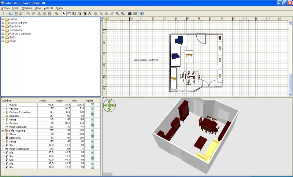Sort furniture by the Nombre column header
Image resolution: width=293 pixels, height=177 pixels.
click(19, 100)
